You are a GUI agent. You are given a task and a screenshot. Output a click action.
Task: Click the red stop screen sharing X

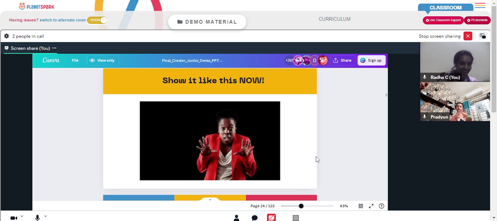(468, 36)
